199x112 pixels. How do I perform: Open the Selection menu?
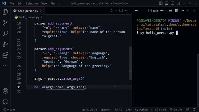32,3
